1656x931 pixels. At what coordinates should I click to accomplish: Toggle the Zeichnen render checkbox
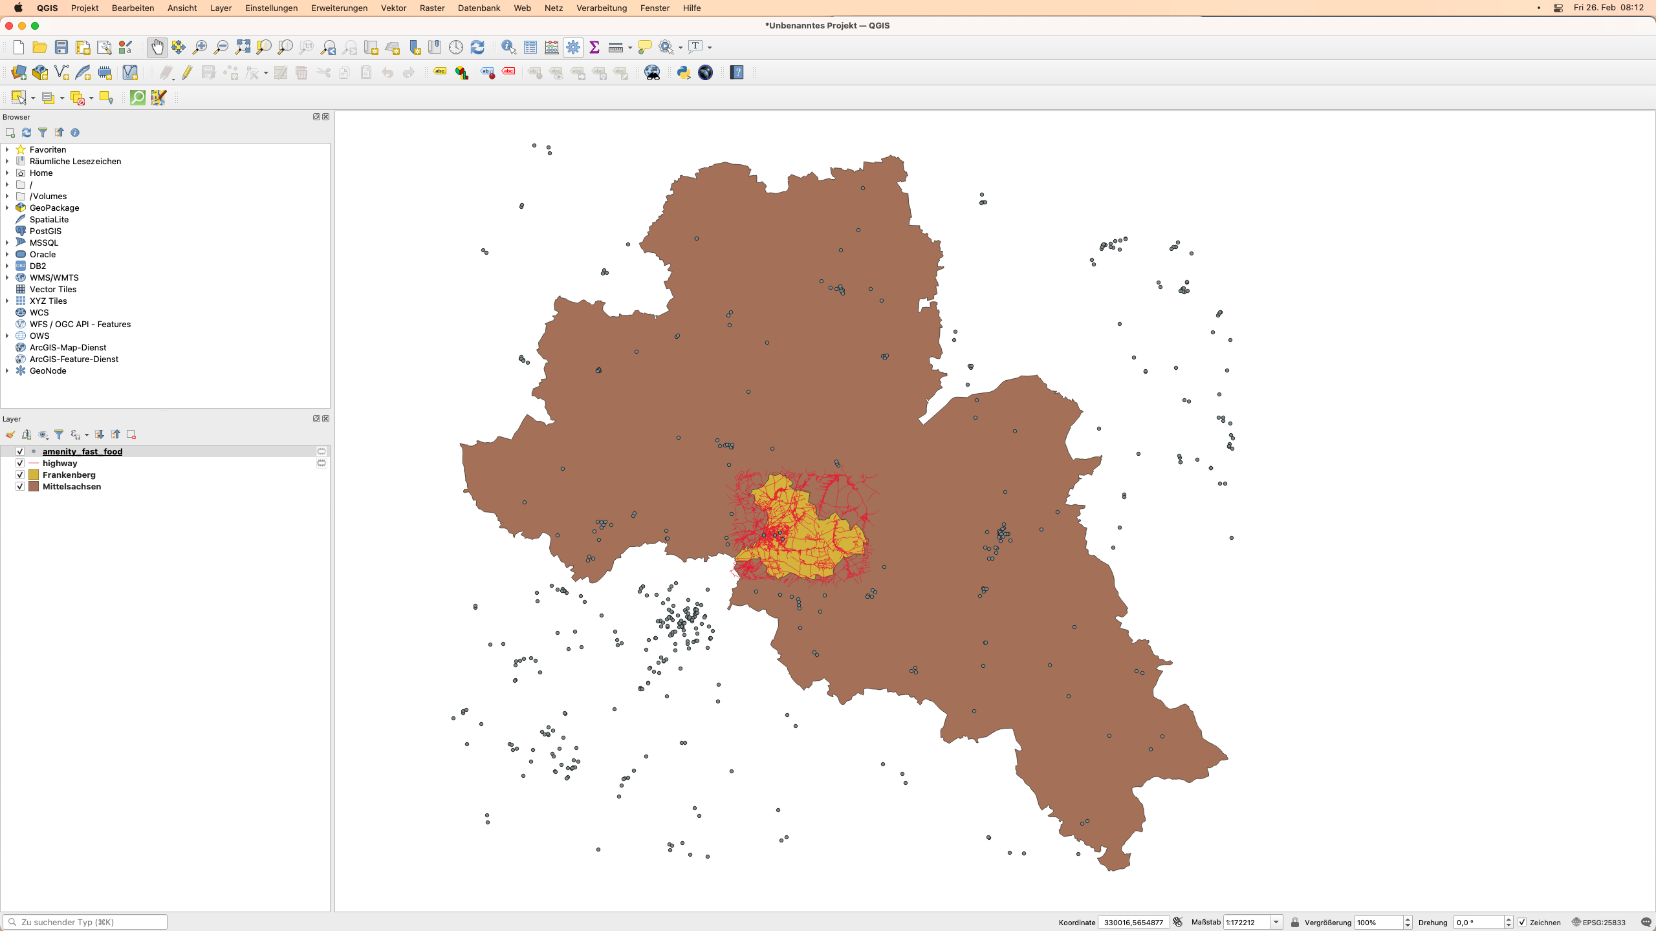tap(1522, 923)
